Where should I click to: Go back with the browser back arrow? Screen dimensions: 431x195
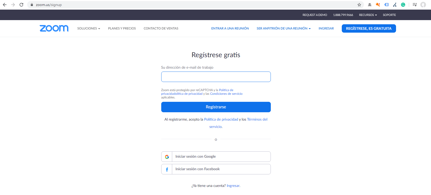pos(5,5)
